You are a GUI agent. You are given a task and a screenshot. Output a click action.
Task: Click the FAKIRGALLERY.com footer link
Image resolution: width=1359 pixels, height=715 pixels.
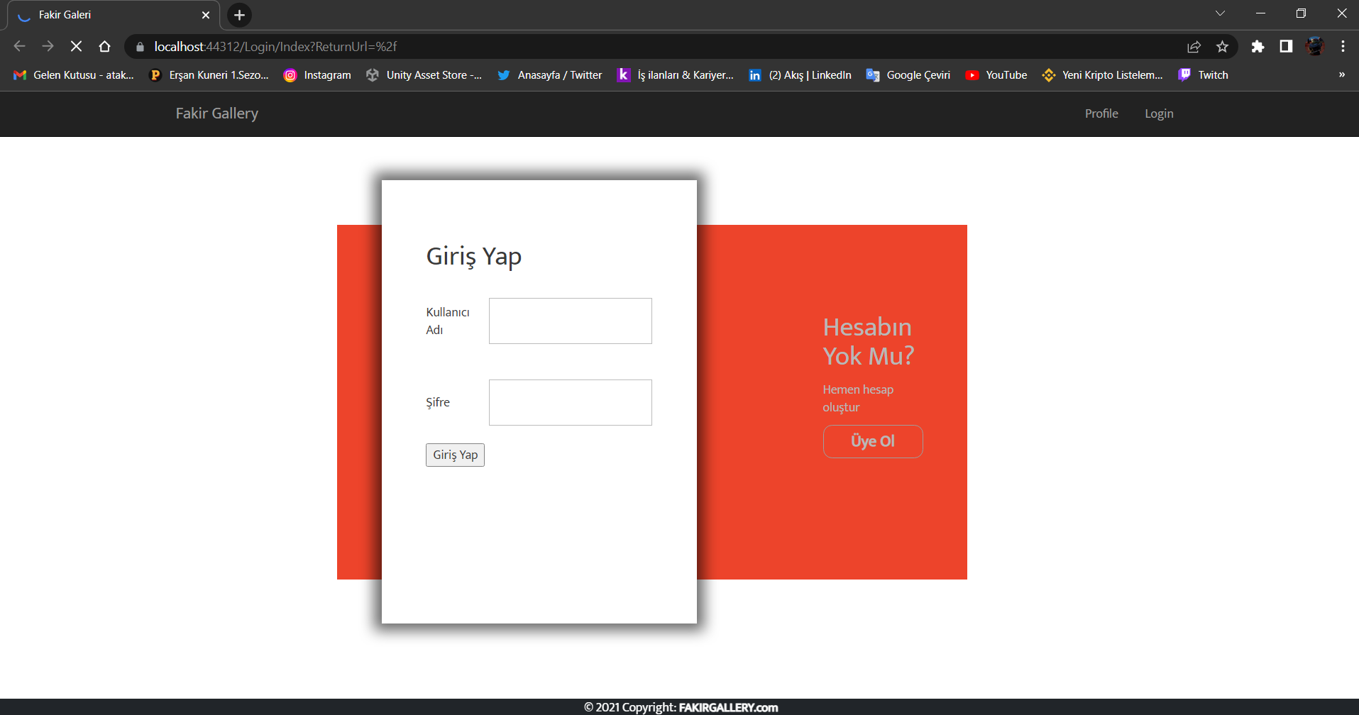[728, 707]
